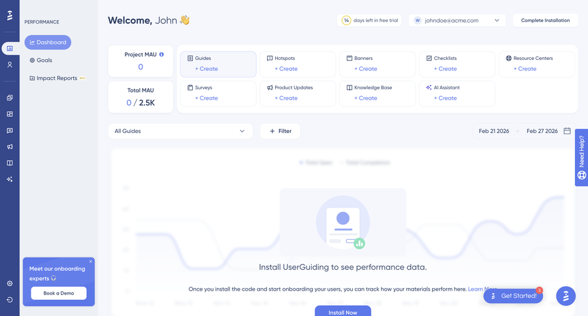Click the Banners card icon
This screenshot has width=588, height=316.
tap(350, 59)
